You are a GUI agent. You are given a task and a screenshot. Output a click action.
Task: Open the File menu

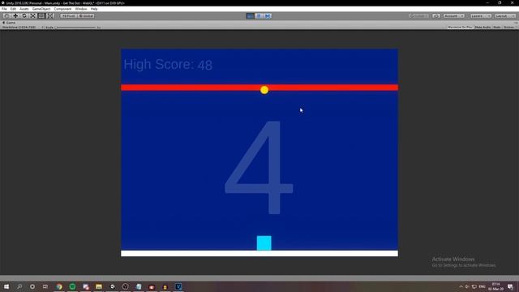[4, 9]
